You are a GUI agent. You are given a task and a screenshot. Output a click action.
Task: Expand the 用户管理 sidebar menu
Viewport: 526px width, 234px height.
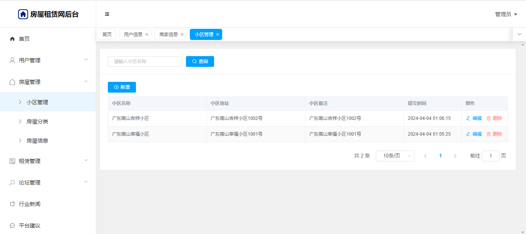(x=48, y=60)
